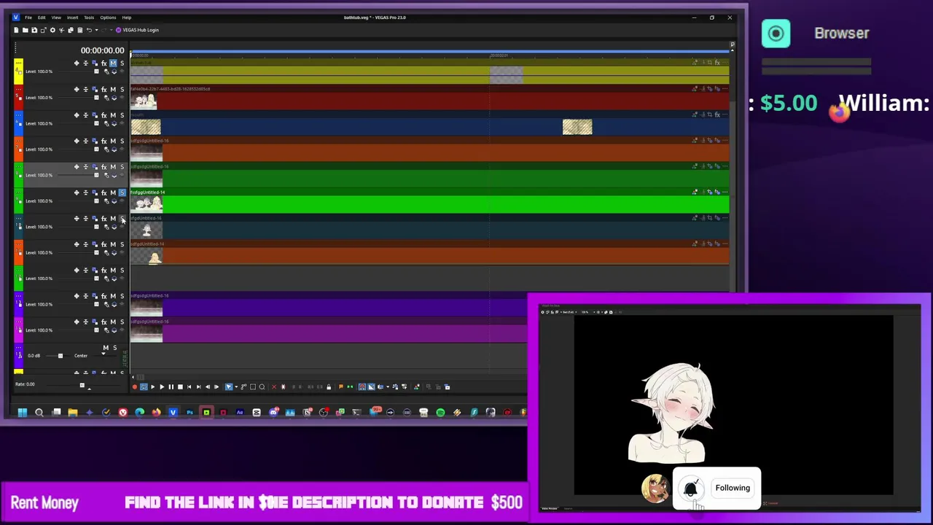The image size is (933, 525).
Task: Open the Windows Start menu
Action: pos(23,413)
